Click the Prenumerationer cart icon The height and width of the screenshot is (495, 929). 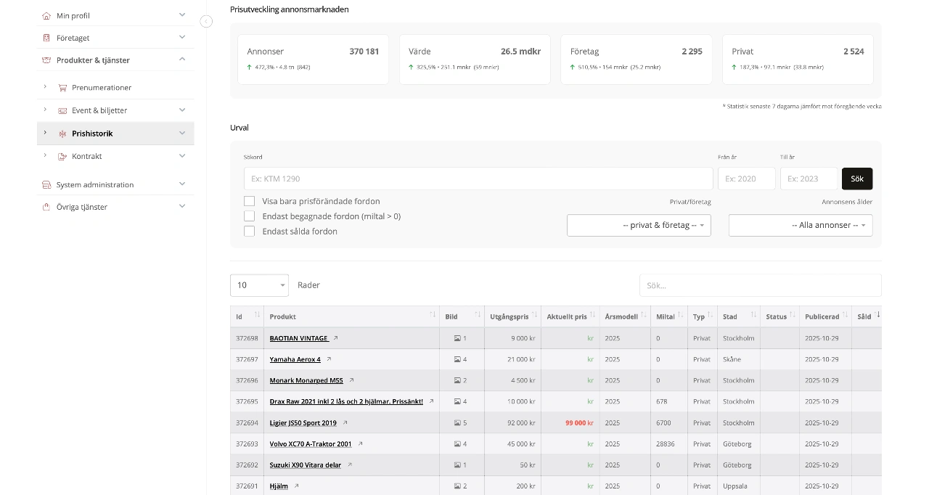(x=62, y=88)
